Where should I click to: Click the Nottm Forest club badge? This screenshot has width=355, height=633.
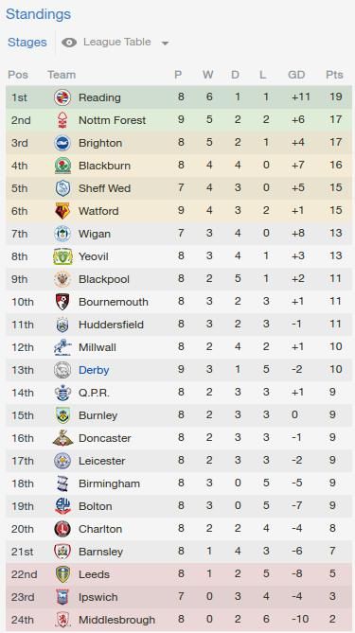[x=62, y=120]
